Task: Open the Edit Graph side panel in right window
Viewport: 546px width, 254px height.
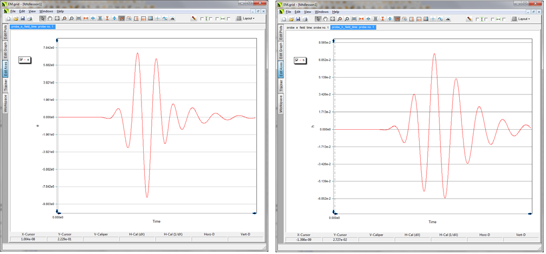Action: tap(281, 50)
